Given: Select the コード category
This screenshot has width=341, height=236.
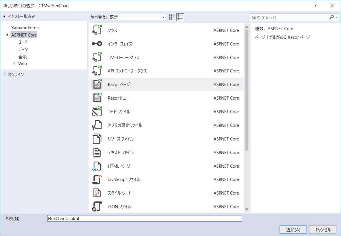Looking at the screenshot, I should (23, 42).
